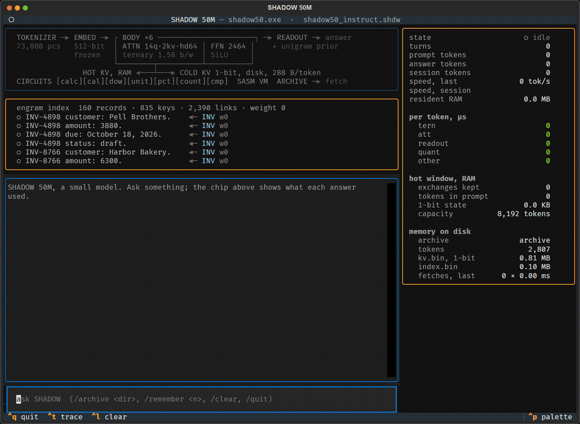Screen dimensions: 580x424
Task: Click the idle state indicator
Action: 536,38
